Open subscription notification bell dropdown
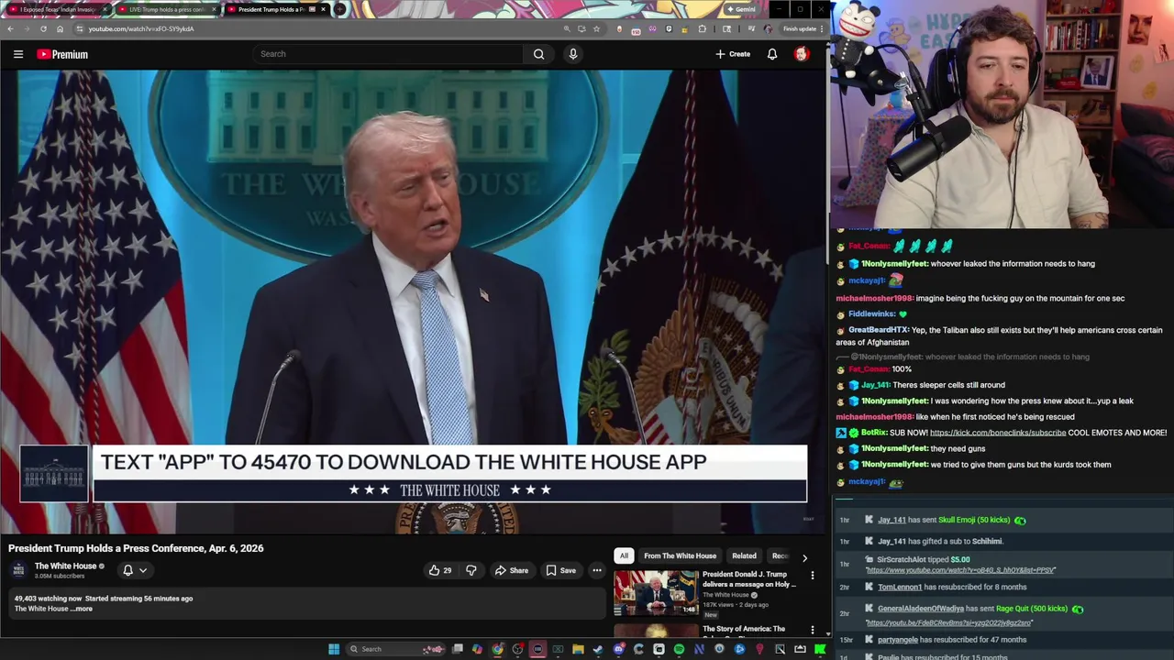The width and height of the screenshot is (1174, 660). (x=135, y=570)
